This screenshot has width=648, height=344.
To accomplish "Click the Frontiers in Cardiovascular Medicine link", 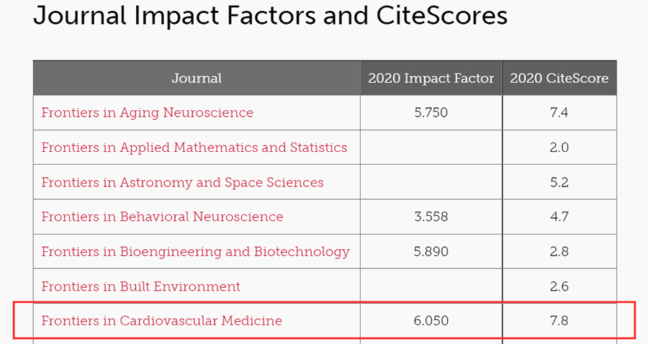I will [x=161, y=321].
